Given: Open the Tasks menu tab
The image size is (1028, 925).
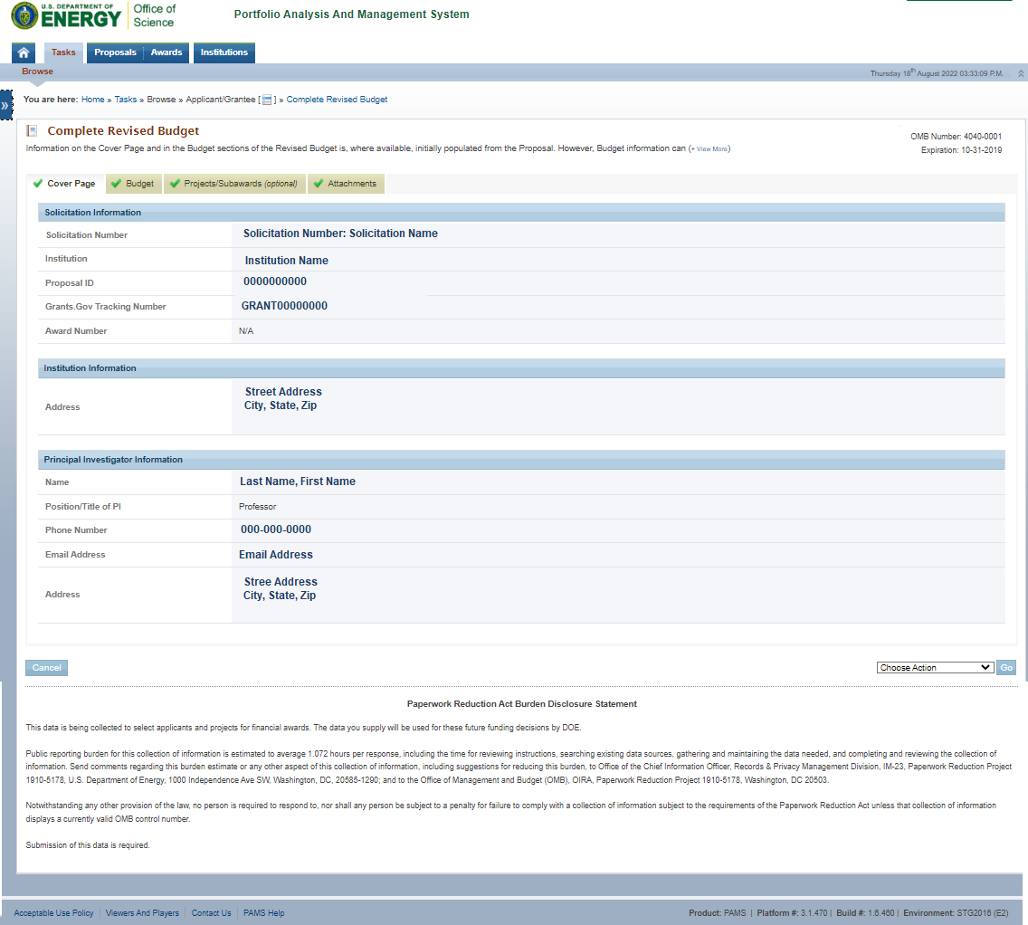Looking at the screenshot, I should click(63, 52).
